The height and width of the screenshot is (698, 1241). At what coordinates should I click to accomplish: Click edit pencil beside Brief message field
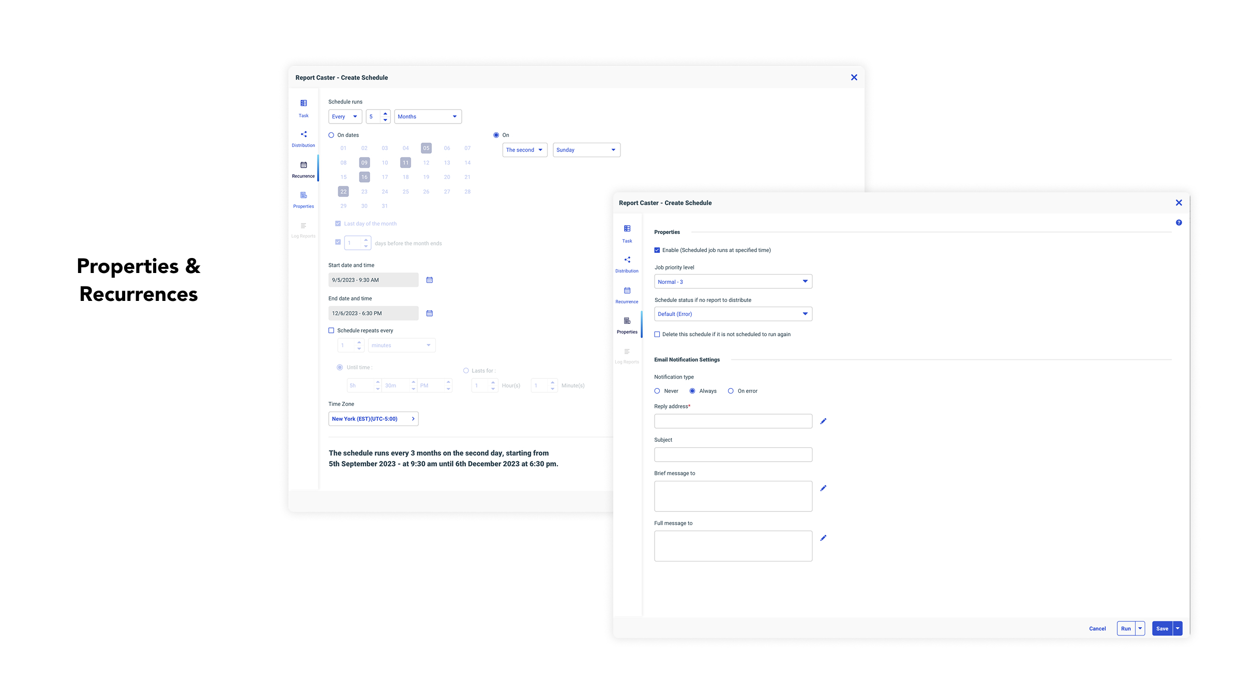point(823,488)
